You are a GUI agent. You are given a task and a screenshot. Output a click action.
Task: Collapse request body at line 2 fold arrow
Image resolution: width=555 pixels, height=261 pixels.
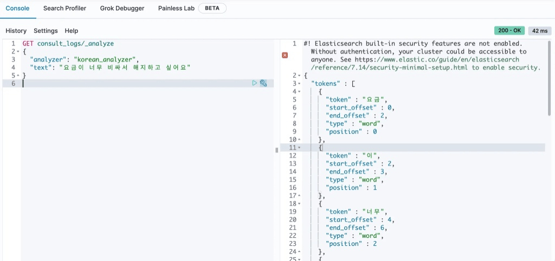(18, 51)
